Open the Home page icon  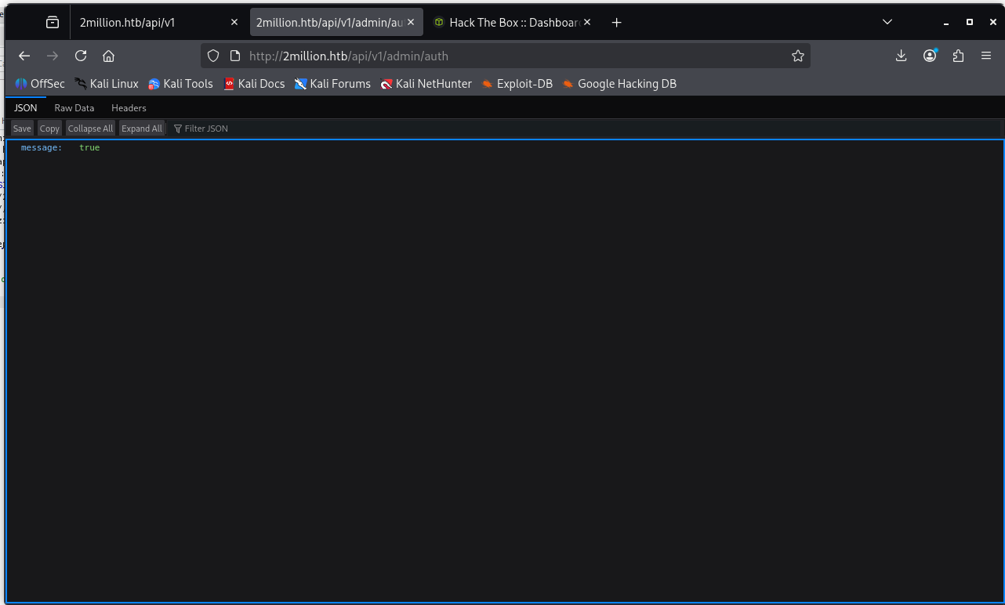tap(109, 56)
